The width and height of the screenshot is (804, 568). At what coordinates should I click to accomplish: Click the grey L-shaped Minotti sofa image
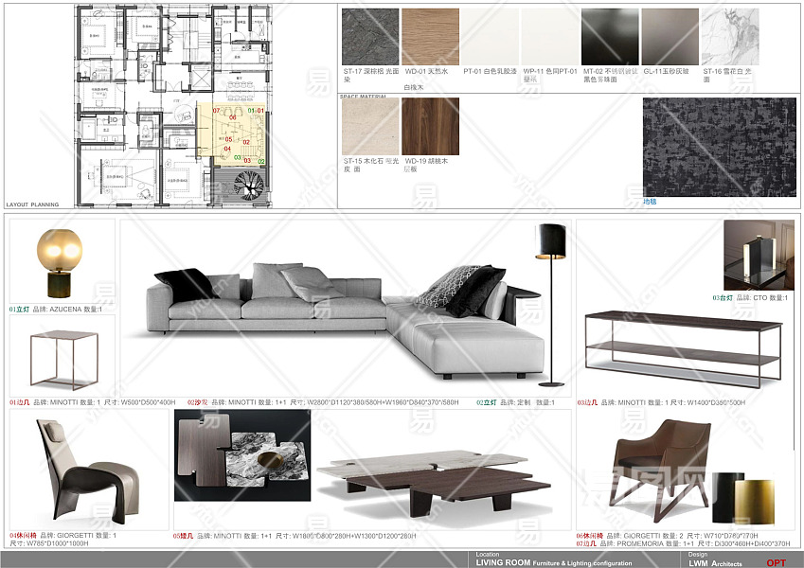point(345,320)
